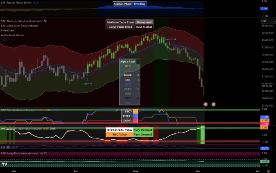Select the Alpha Asset Master legend

point(12,35)
